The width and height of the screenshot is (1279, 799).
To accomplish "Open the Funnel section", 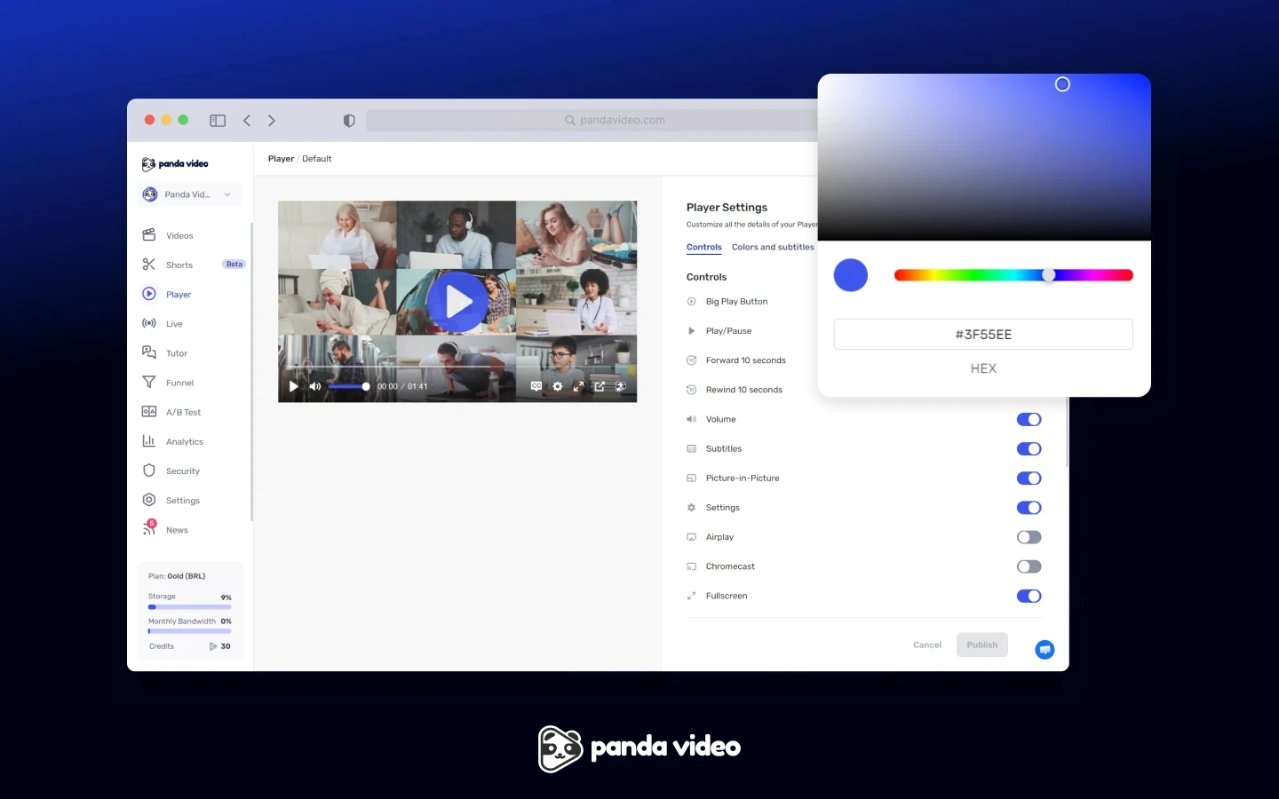I will [x=178, y=382].
